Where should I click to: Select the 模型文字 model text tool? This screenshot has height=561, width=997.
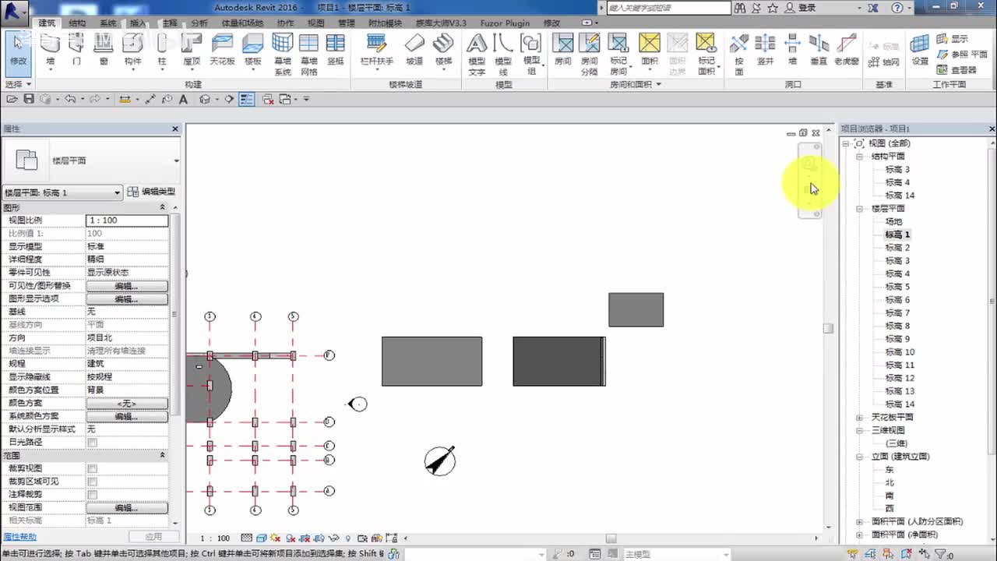pos(477,55)
